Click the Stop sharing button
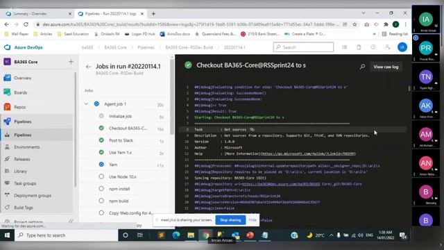This screenshot has width=444, height=250. tap(230, 220)
